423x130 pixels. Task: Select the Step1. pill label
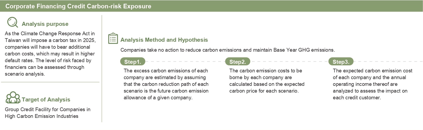pos(133,62)
